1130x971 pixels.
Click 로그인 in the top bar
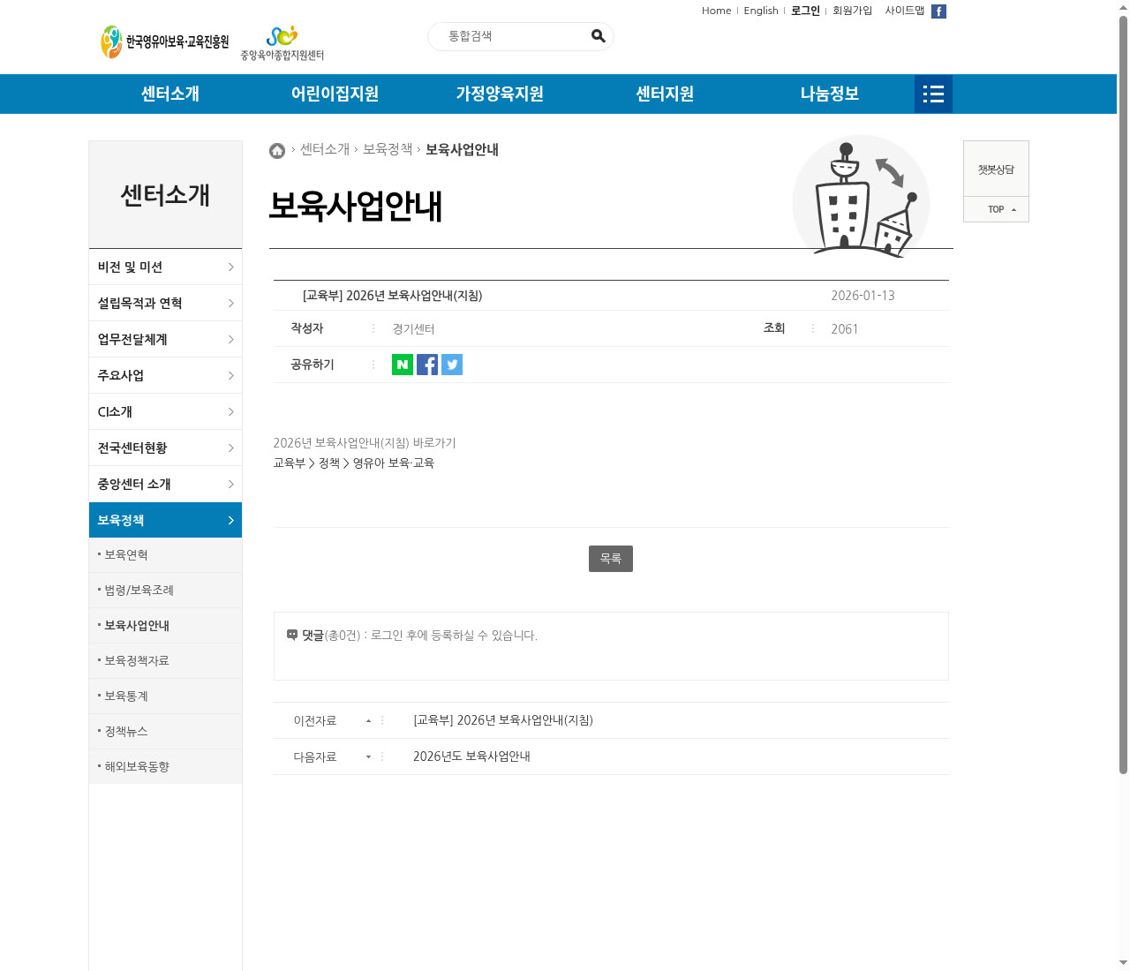pyautogui.click(x=805, y=11)
